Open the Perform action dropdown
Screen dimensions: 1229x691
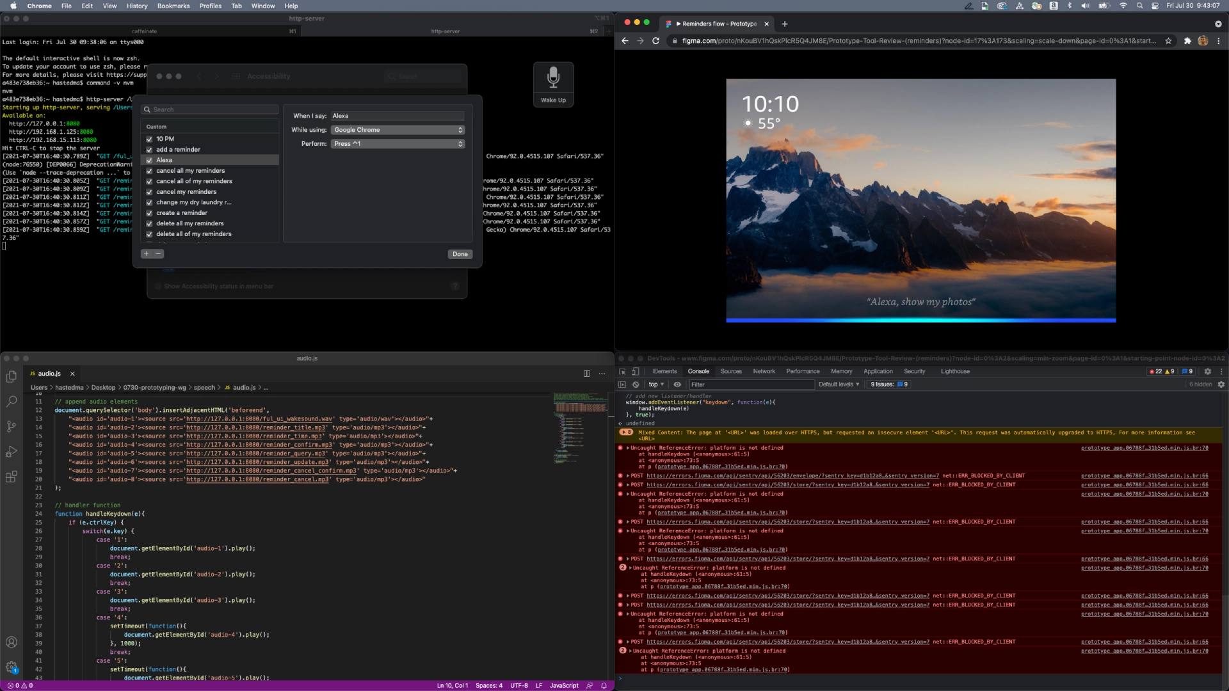pos(398,144)
